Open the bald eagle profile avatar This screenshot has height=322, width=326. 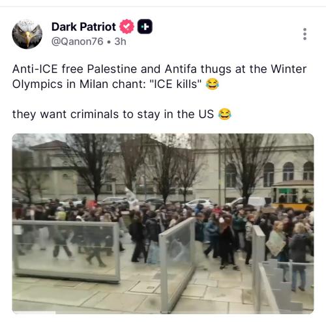(27, 34)
